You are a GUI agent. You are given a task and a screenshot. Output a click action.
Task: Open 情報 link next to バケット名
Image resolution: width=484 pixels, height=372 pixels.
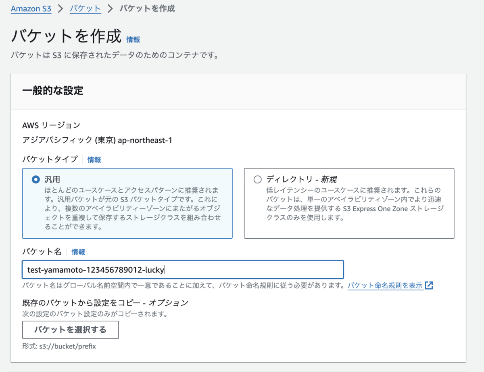(78, 252)
